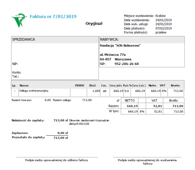Click the Należność do zapłaty amount

coord(61,120)
